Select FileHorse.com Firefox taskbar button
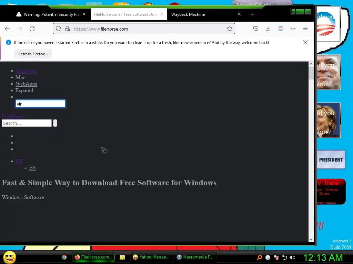The image size is (353, 264). [93, 257]
